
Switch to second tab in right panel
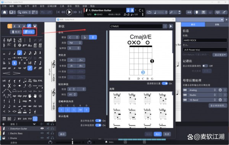(x=217, y=24)
